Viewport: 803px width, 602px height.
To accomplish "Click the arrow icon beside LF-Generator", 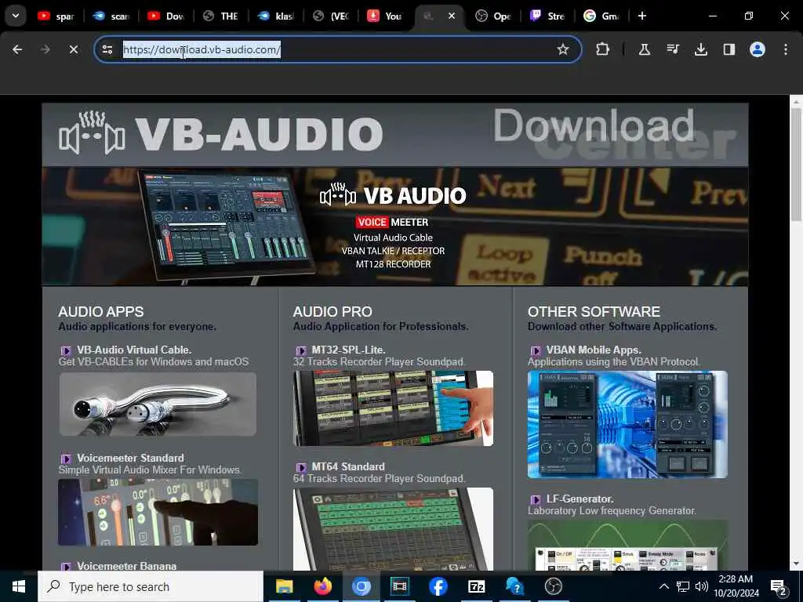I will (536, 499).
